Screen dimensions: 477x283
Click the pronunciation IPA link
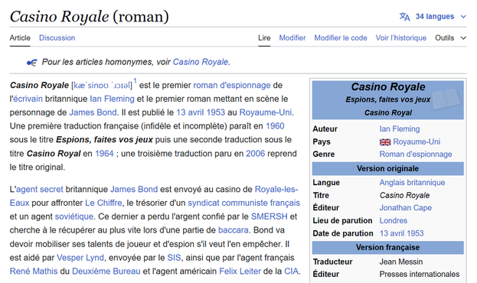tap(102, 86)
